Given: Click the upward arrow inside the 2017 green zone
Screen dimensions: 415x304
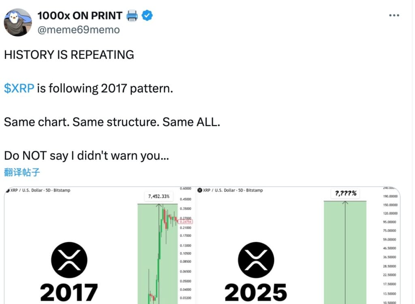Looking at the screenshot, I should pyautogui.click(x=158, y=215).
